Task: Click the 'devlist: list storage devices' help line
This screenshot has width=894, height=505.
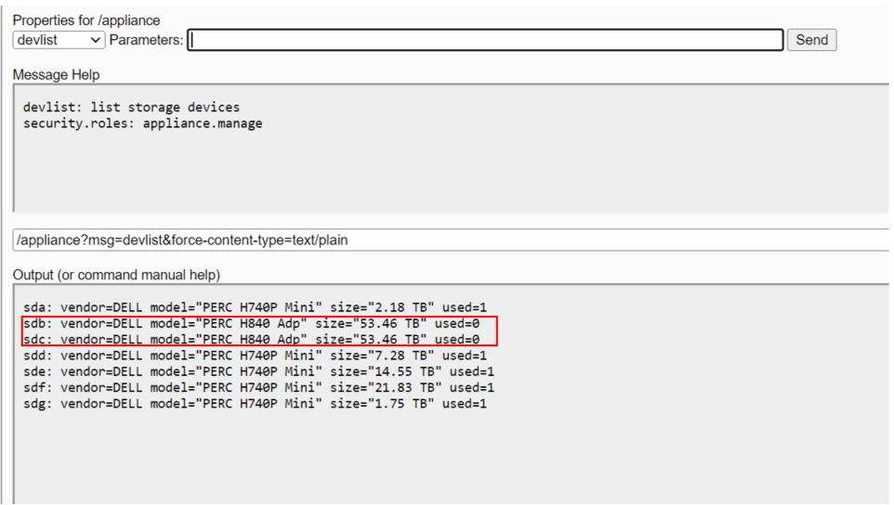Action: click(131, 107)
